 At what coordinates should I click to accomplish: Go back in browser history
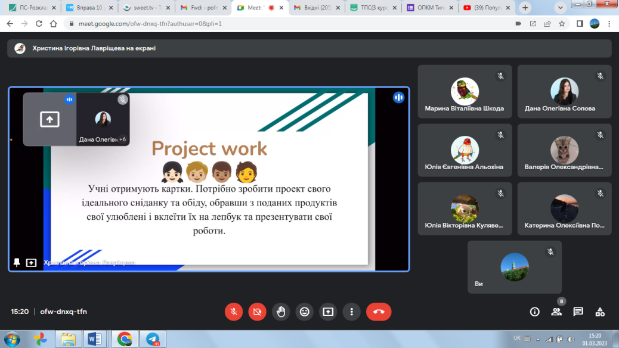coord(10,24)
